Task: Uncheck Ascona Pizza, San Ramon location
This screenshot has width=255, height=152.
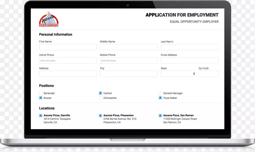Action: (x=160, y=115)
